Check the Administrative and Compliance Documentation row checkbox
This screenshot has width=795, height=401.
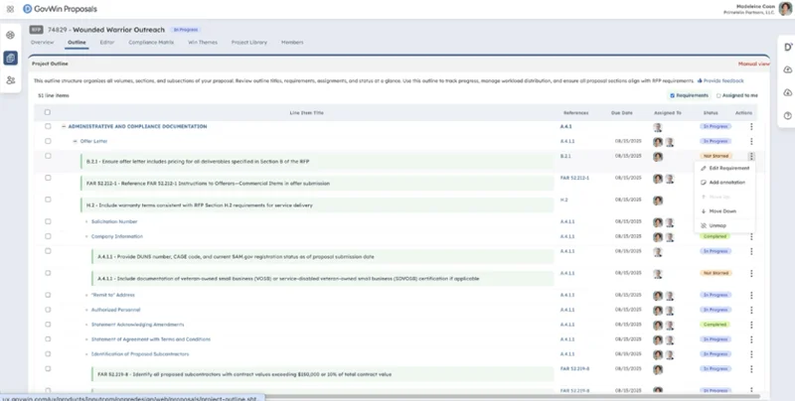click(x=48, y=126)
